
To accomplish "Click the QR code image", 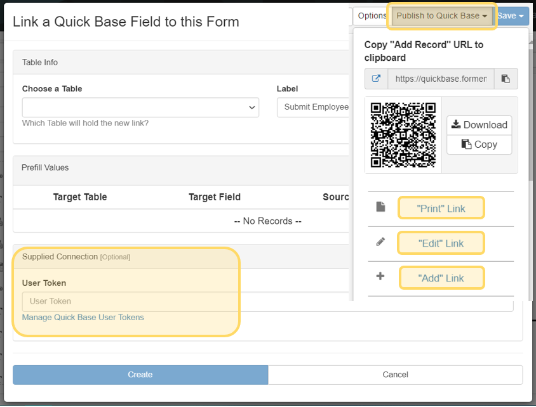I will [x=403, y=135].
